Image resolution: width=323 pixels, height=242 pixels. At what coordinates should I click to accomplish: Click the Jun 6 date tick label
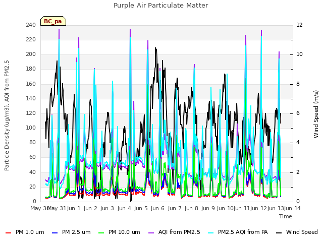point(157,208)
